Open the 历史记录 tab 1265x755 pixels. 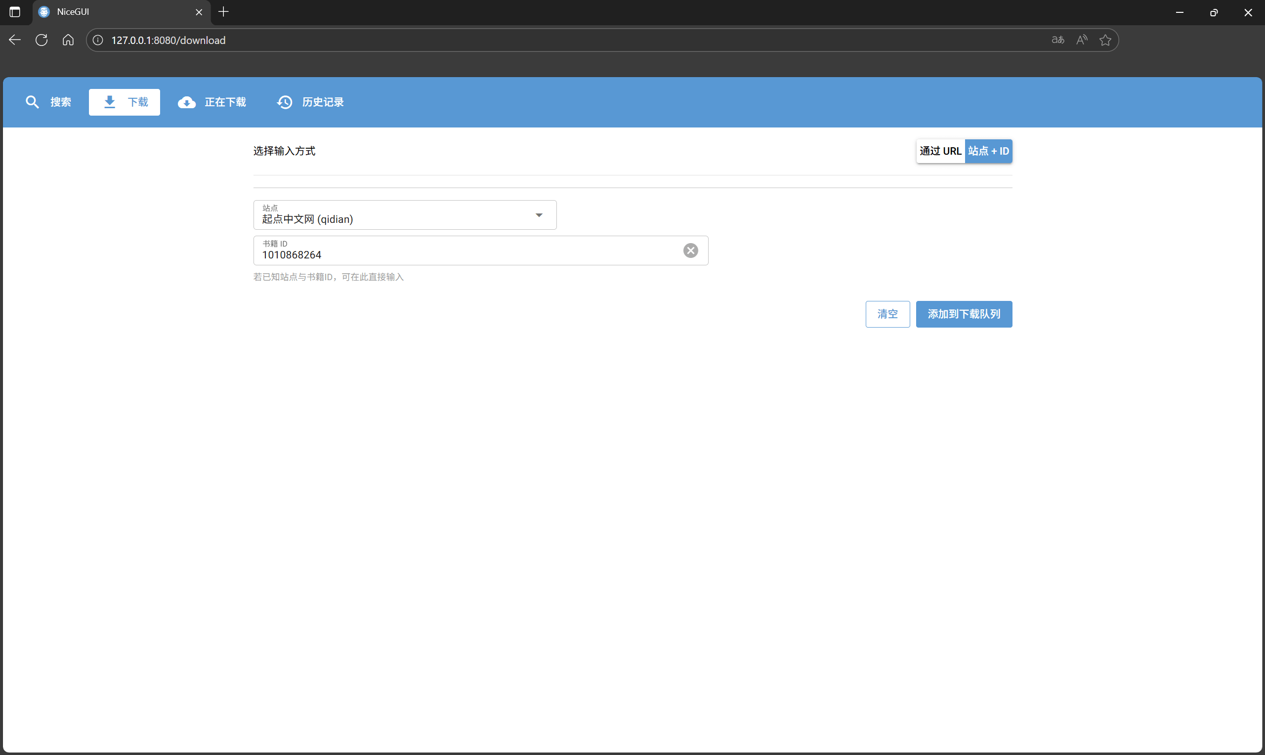click(x=310, y=102)
